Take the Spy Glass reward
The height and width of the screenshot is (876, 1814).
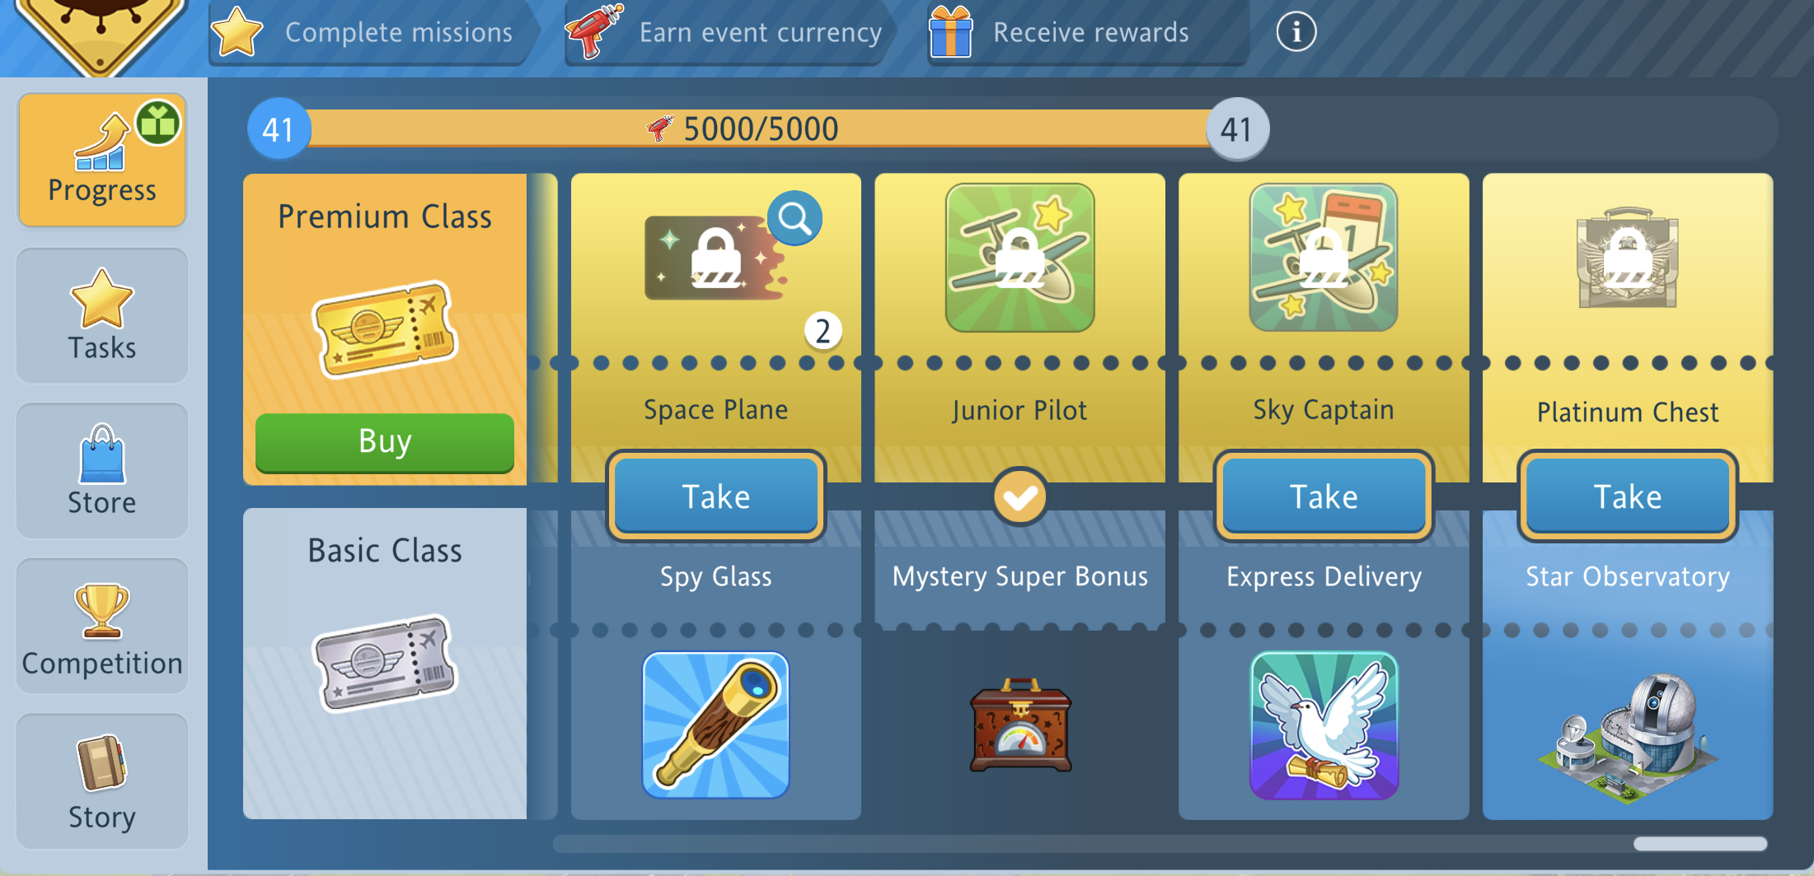click(715, 496)
